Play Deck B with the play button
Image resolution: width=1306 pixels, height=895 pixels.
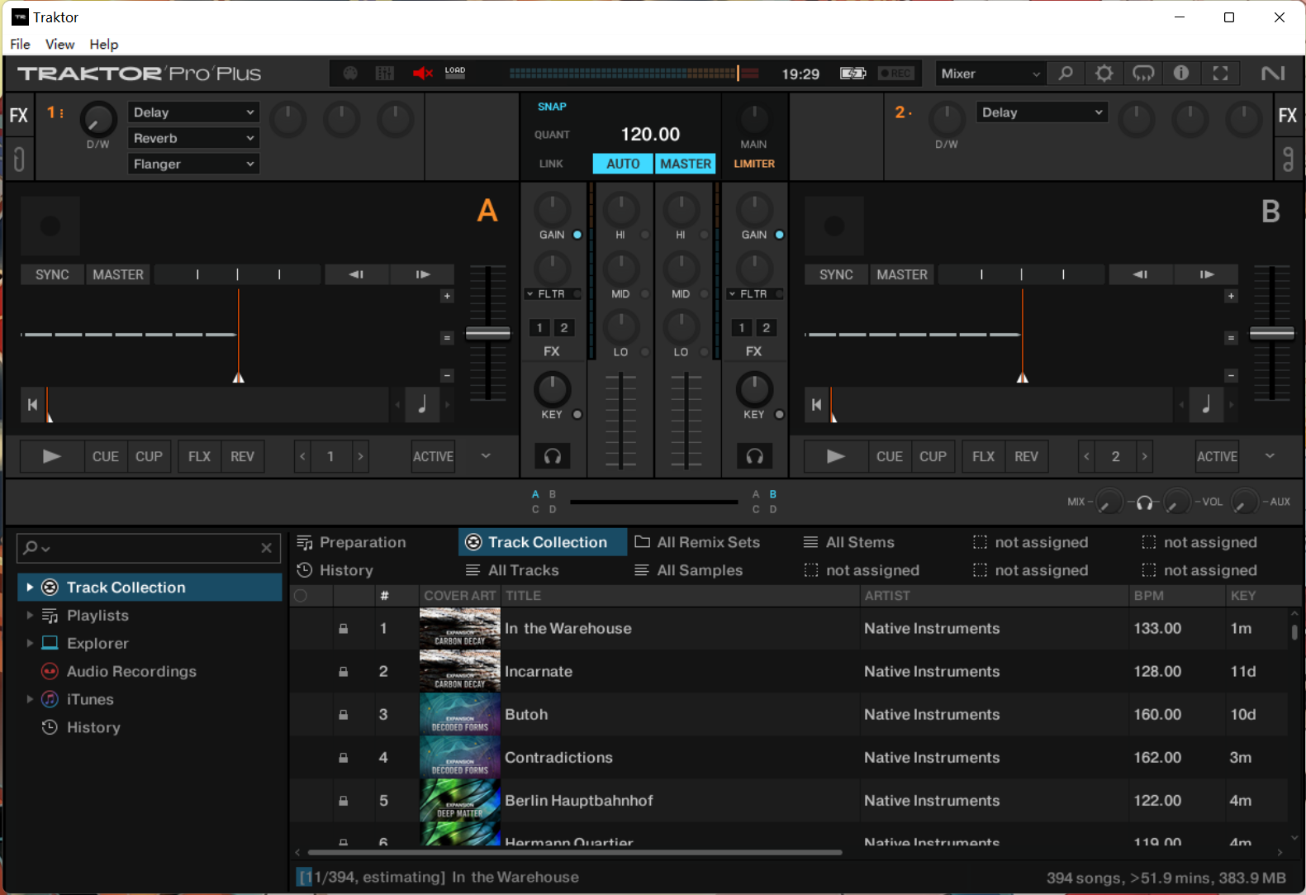coord(835,456)
